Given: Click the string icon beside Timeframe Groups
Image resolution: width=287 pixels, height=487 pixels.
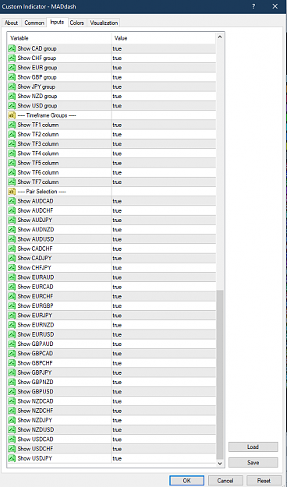Looking at the screenshot, I should pos(12,115).
